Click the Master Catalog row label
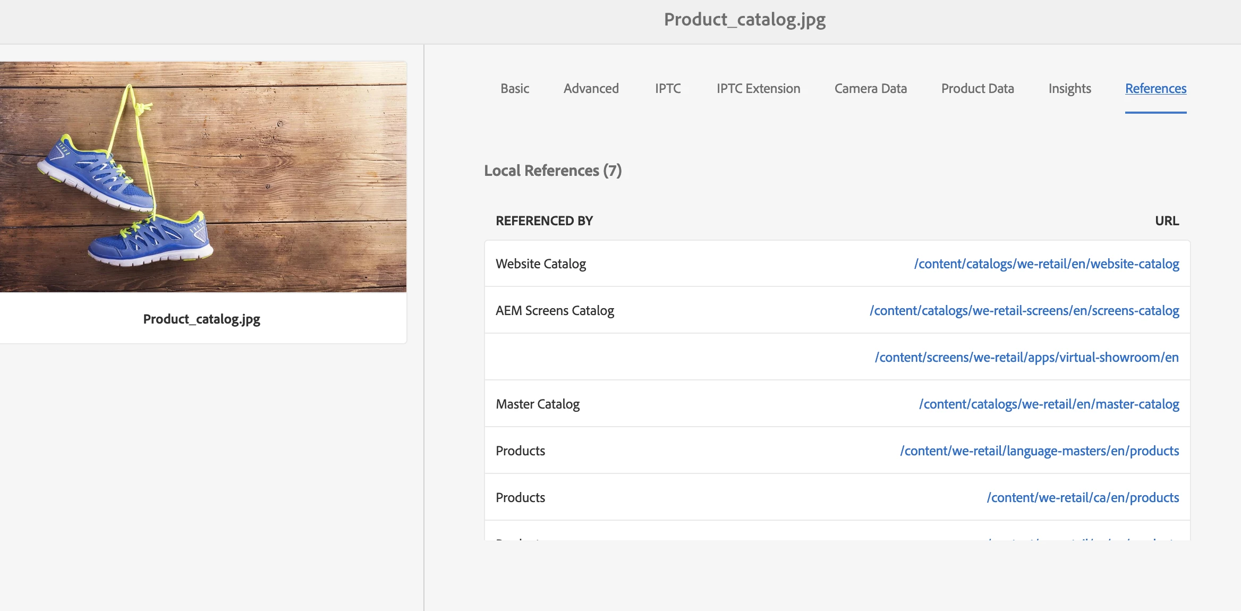Image resolution: width=1241 pixels, height=611 pixels. (x=537, y=404)
